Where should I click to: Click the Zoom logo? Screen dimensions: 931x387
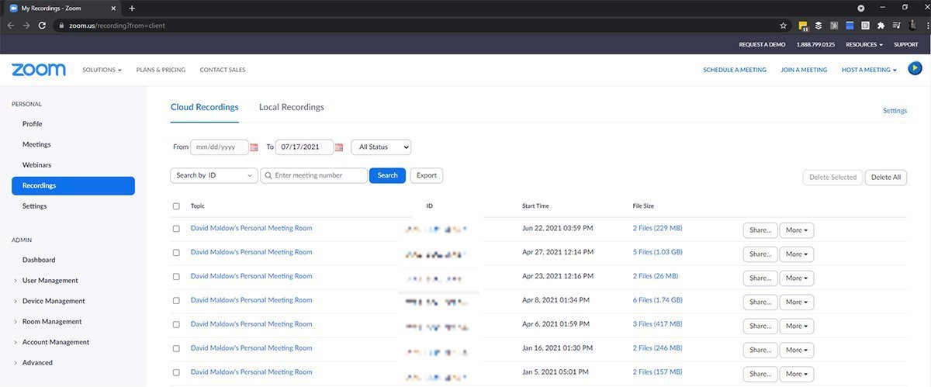coord(39,69)
